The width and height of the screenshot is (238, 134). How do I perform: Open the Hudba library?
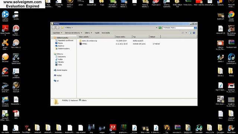click(x=59, y=60)
